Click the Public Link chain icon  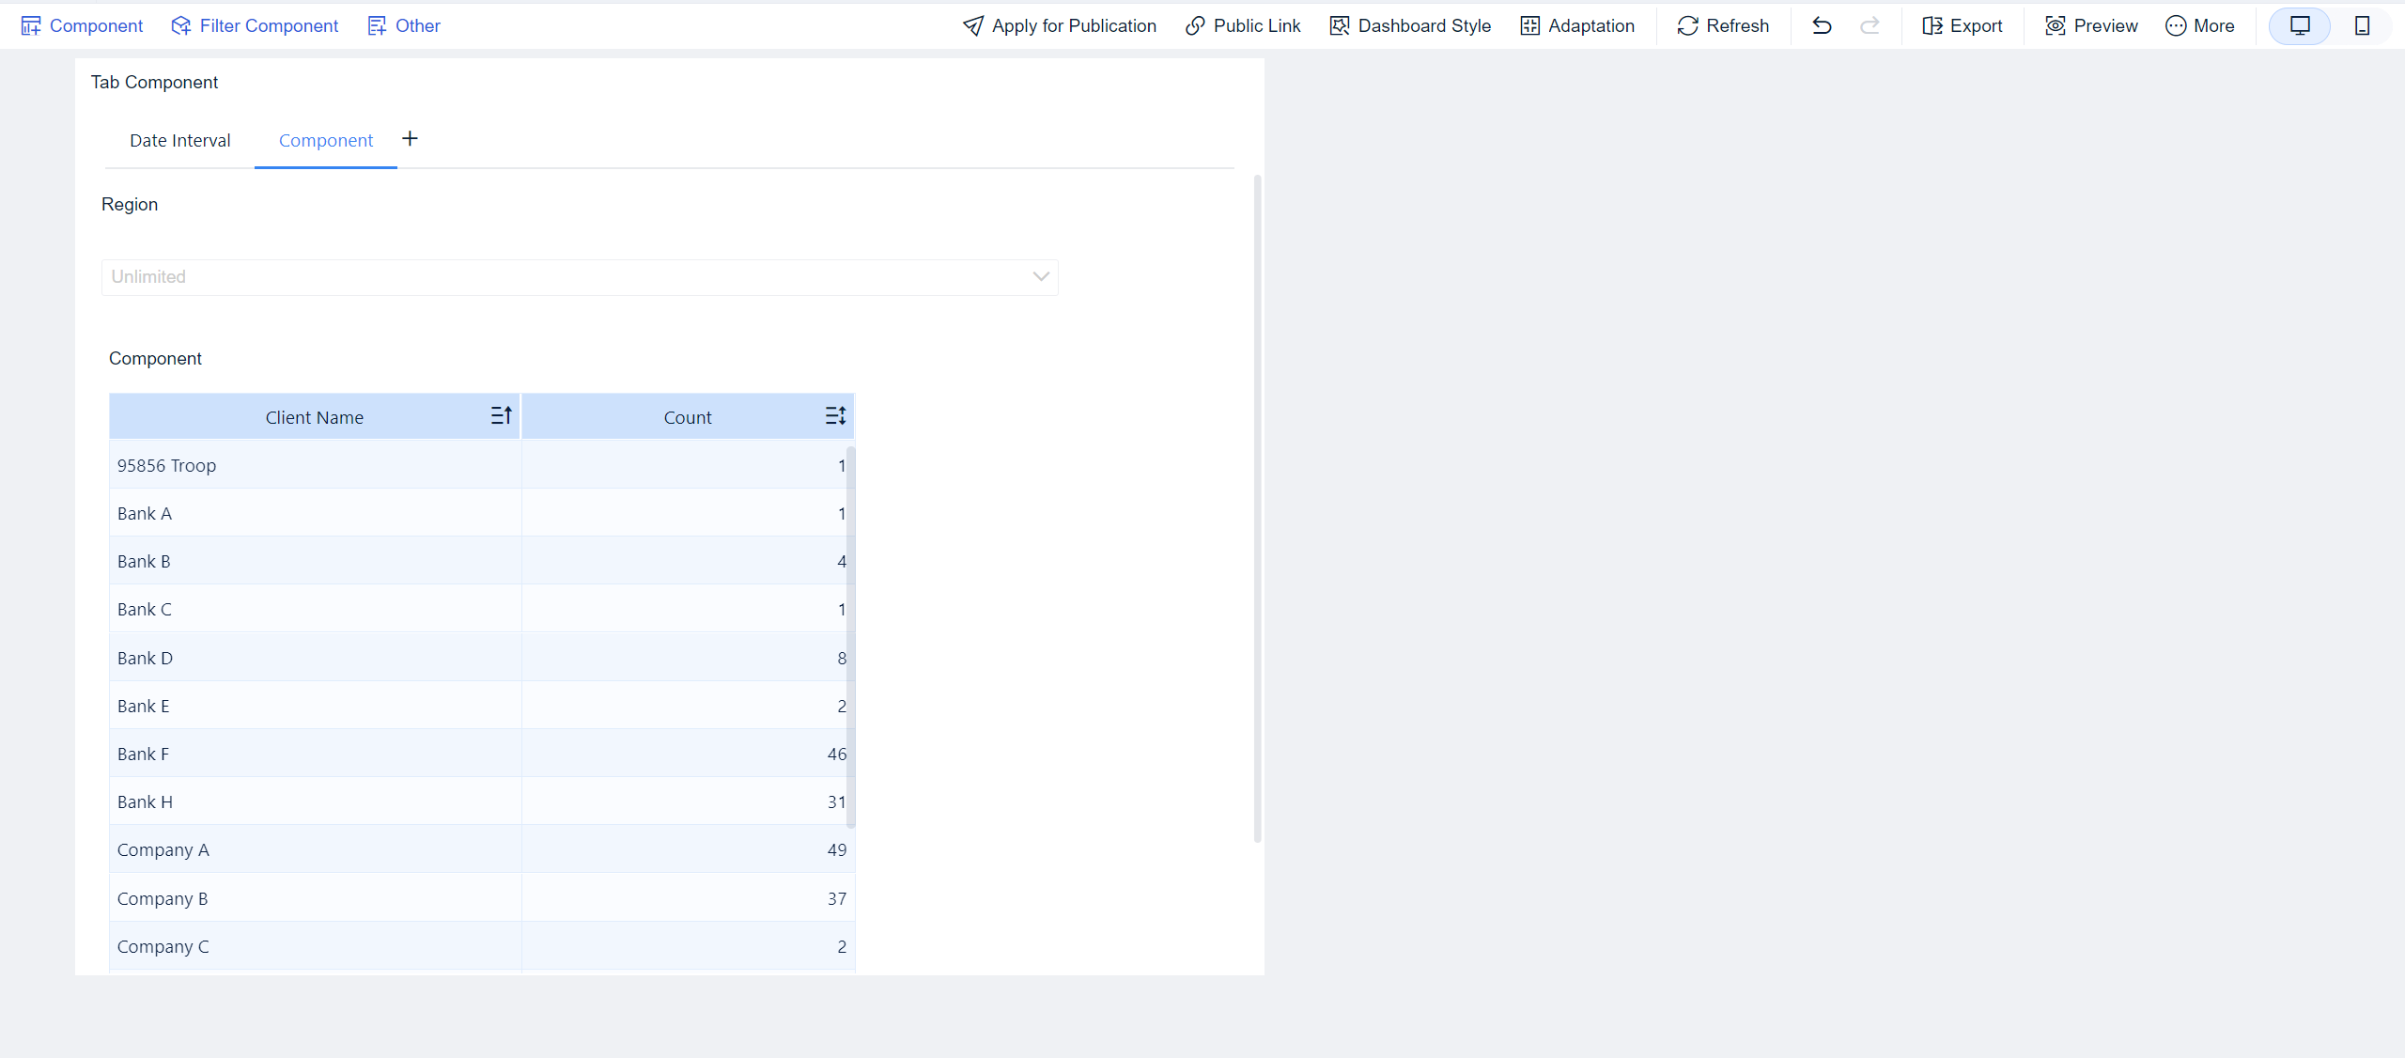[x=1194, y=25]
